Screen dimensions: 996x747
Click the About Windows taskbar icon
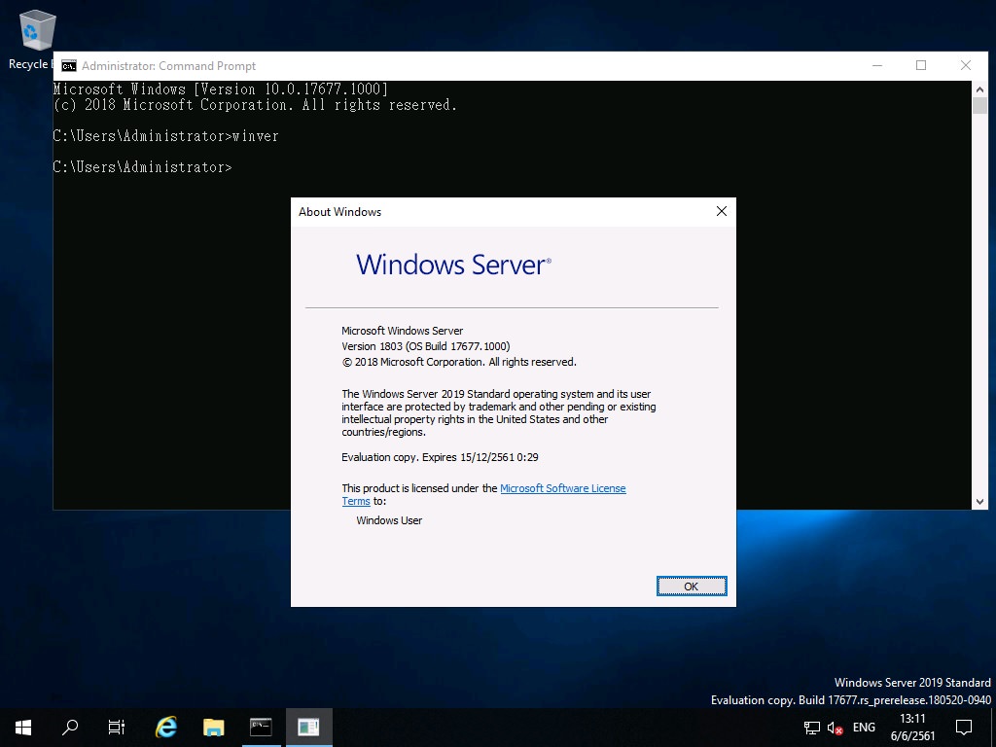[x=307, y=727]
